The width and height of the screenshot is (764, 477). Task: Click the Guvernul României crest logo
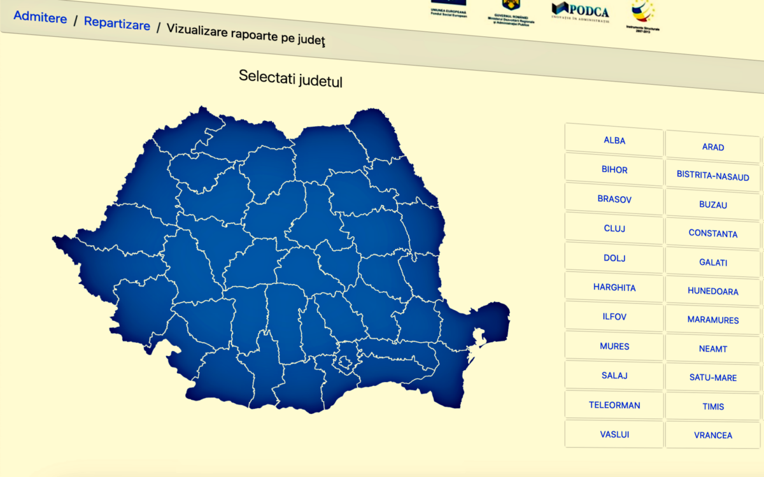pos(511,9)
